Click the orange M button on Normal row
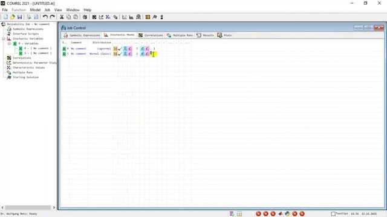The width and height of the screenshot is (387, 217). tap(115, 54)
